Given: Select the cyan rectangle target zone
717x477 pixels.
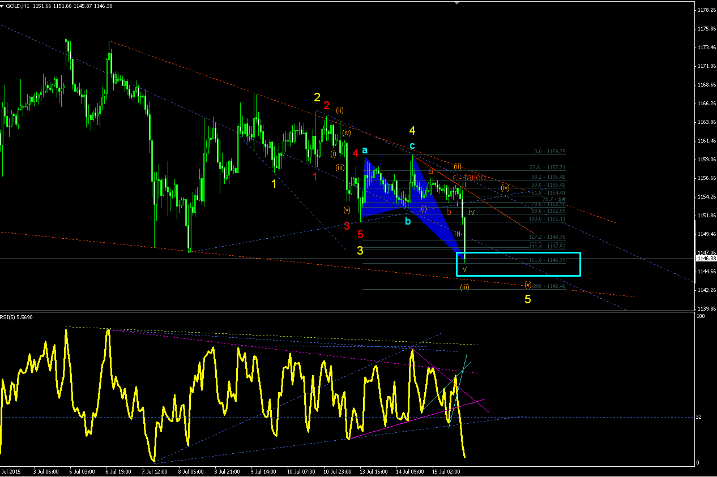Looking at the screenshot, I should (518, 264).
